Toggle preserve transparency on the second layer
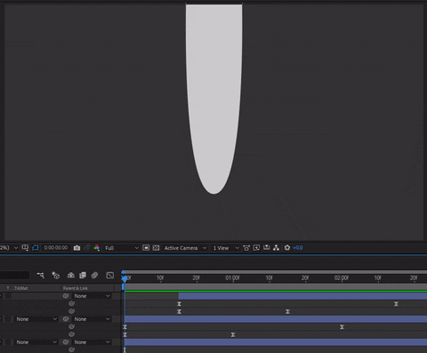Image resolution: width=427 pixels, height=353 pixels. click(x=8, y=319)
